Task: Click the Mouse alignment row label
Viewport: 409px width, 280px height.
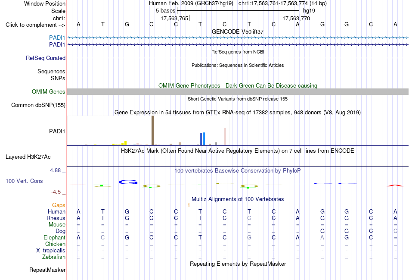Action: [x=57, y=225]
